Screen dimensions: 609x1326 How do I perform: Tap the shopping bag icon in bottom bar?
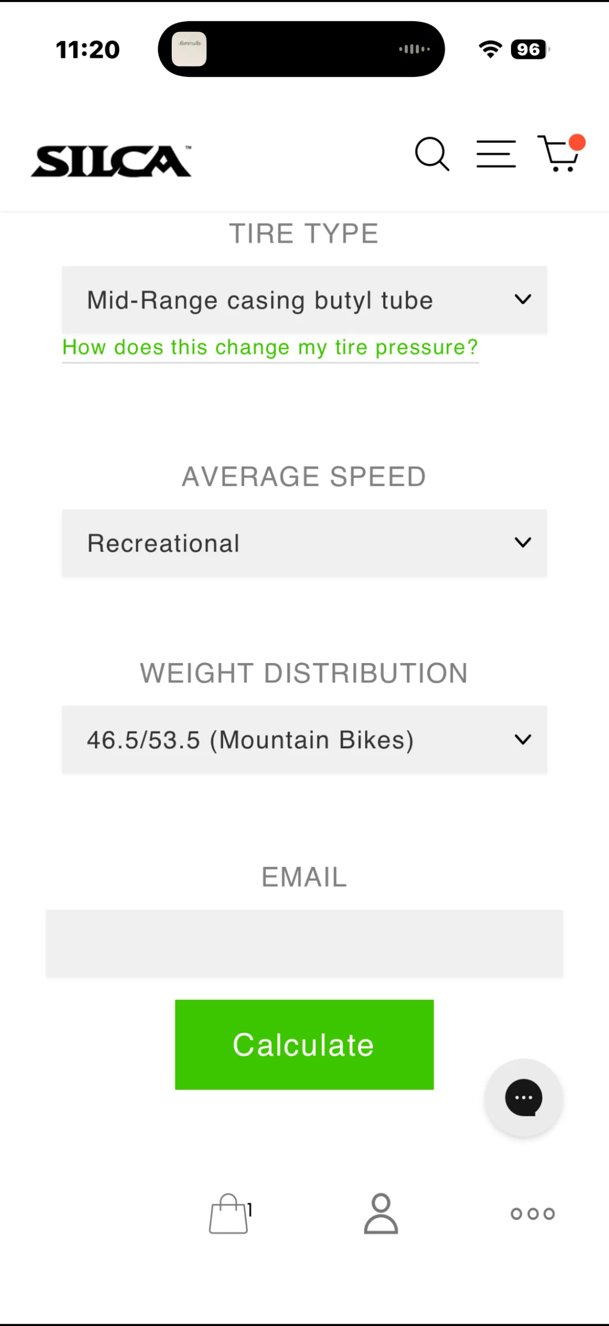[x=229, y=1214]
